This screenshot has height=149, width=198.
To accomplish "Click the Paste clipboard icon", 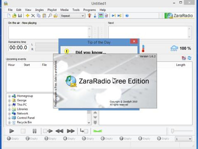I will click(x=44, y=16).
